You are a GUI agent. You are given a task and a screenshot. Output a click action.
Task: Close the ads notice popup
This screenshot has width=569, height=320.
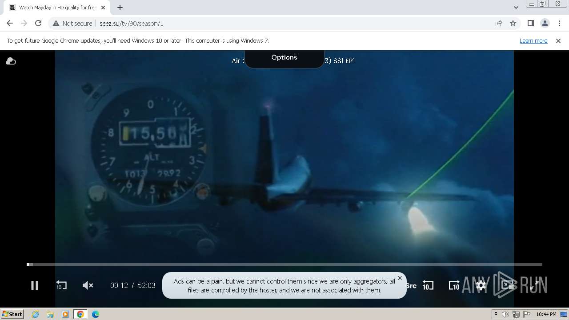[x=400, y=278]
